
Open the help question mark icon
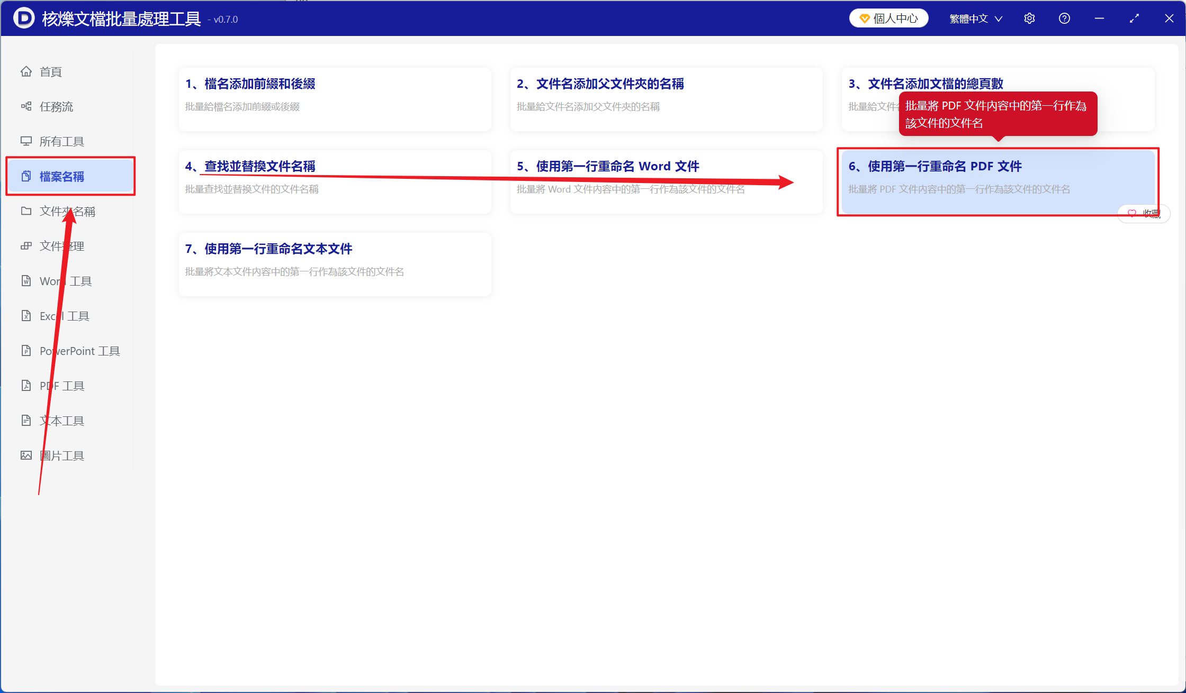pyautogui.click(x=1064, y=19)
